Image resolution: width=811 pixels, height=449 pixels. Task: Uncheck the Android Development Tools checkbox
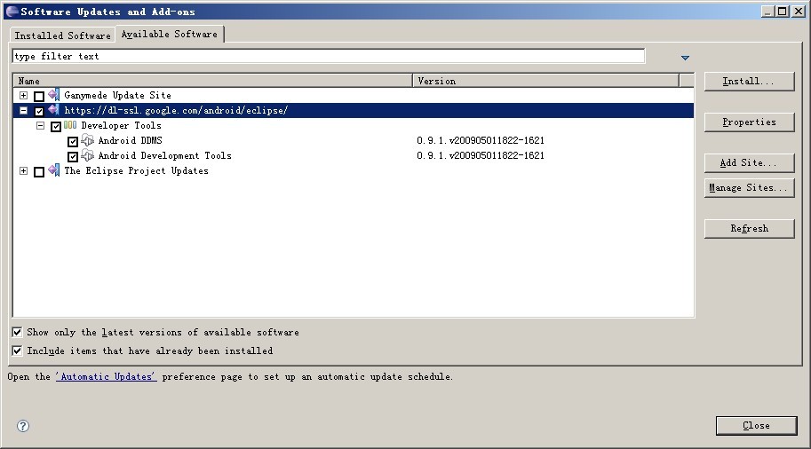click(73, 156)
